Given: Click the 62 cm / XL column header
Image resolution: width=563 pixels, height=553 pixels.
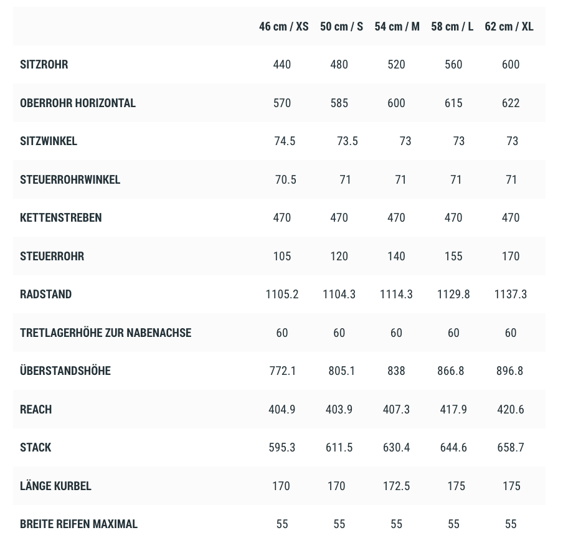Looking at the screenshot, I should point(509,26).
